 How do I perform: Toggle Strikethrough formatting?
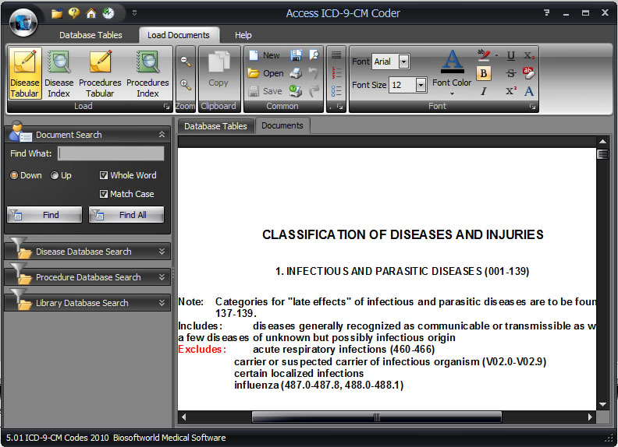point(511,73)
